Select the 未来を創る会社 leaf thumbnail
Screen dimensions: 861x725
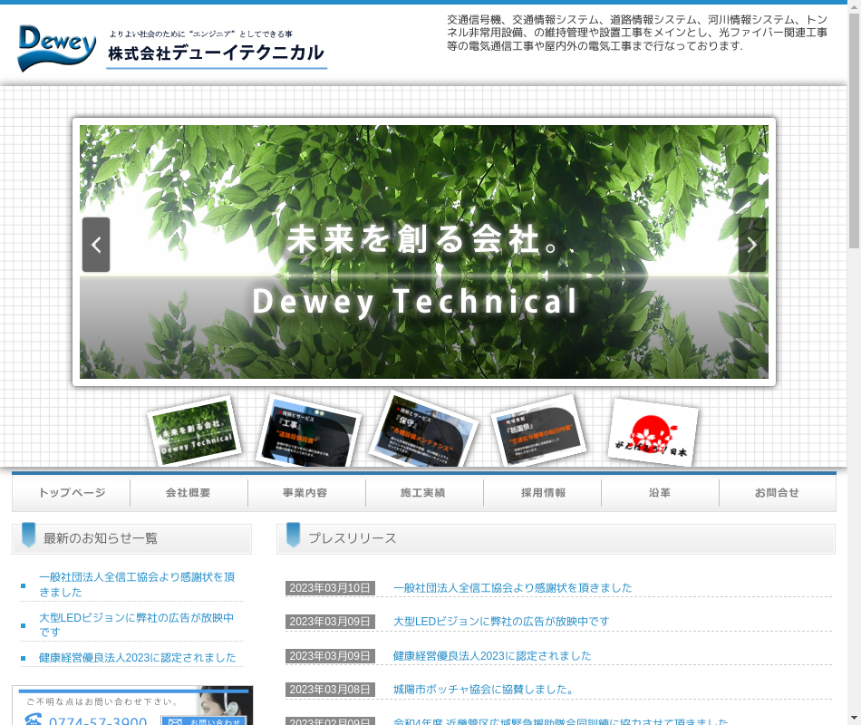194,432
